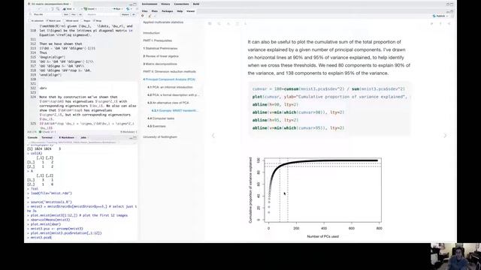
Task: Select the Terminal tab
Action: 47,137
